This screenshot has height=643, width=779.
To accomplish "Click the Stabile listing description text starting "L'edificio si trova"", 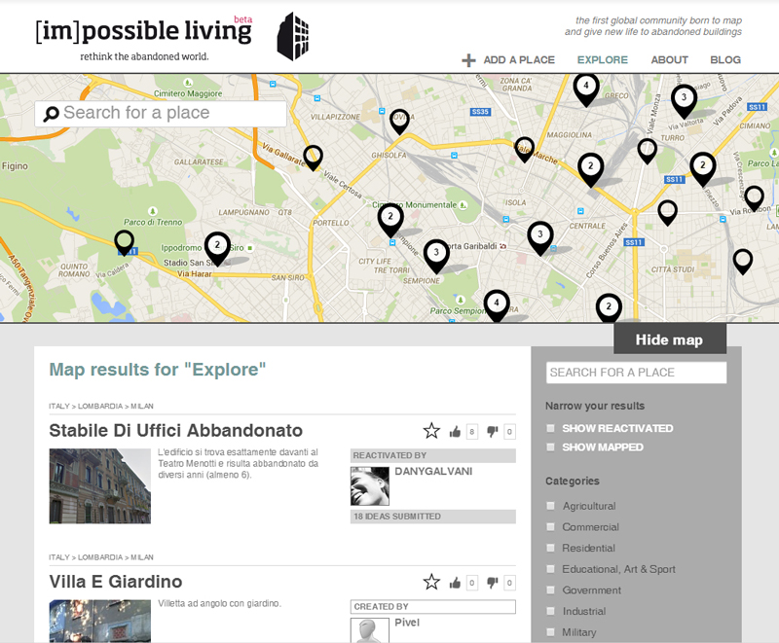I will [238, 463].
